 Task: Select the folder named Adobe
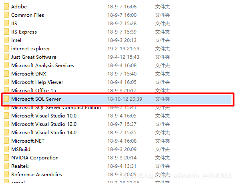coord(19,6)
